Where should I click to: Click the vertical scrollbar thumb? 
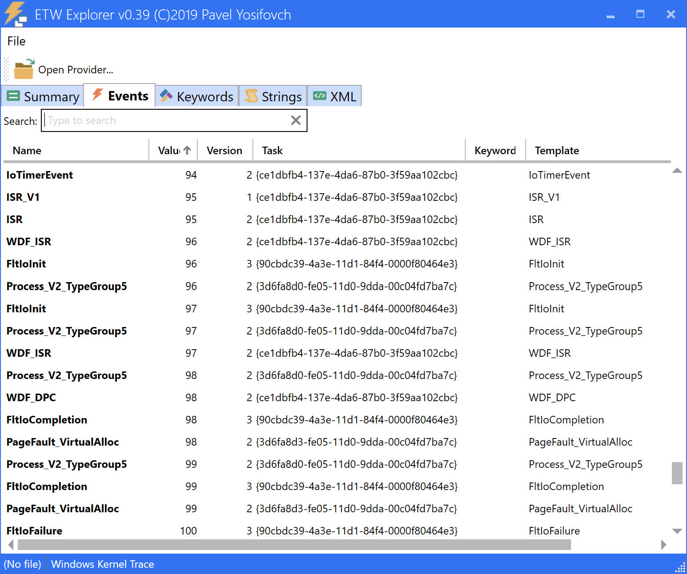click(x=677, y=473)
